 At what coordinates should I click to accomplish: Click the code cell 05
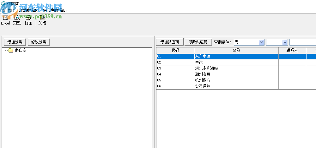[x=175, y=80]
